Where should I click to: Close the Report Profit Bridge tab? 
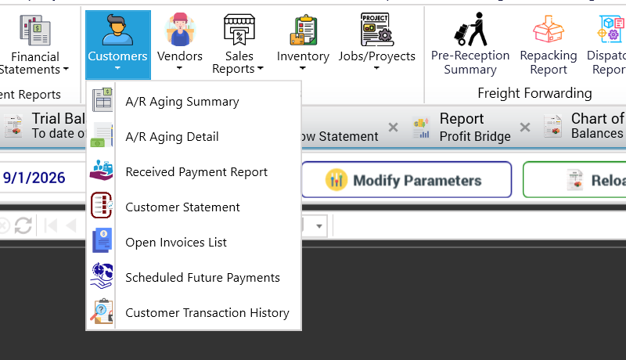[525, 128]
